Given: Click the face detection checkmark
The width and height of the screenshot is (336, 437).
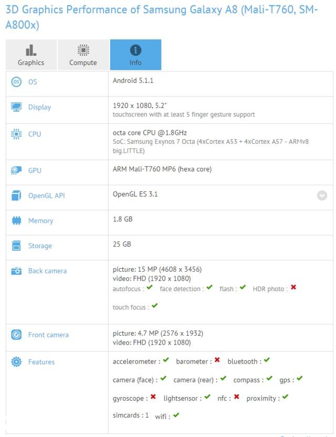Looking at the screenshot, I should tap(209, 287).
